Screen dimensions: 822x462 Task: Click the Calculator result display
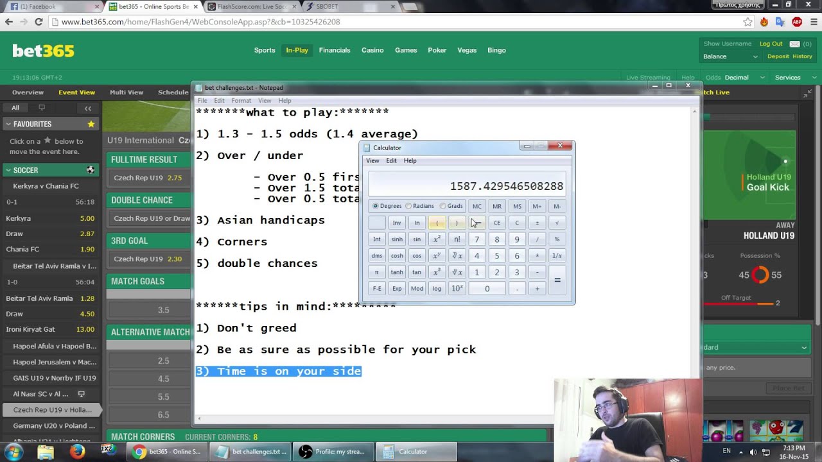468,183
